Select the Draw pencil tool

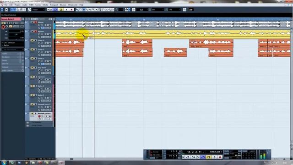[103, 10]
